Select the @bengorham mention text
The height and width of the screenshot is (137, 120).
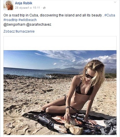[14, 25]
